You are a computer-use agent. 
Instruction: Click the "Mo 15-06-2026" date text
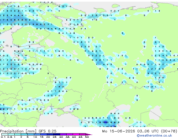click(x=118, y=131)
